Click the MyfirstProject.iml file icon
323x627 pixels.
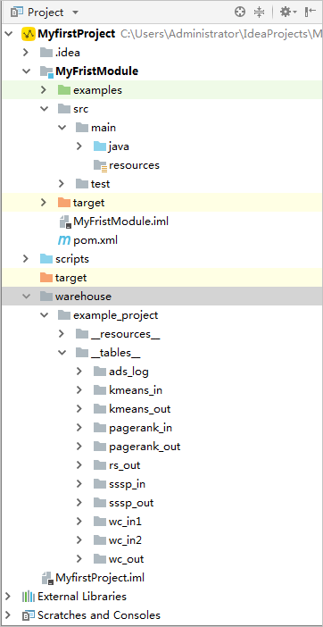[47, 578]
